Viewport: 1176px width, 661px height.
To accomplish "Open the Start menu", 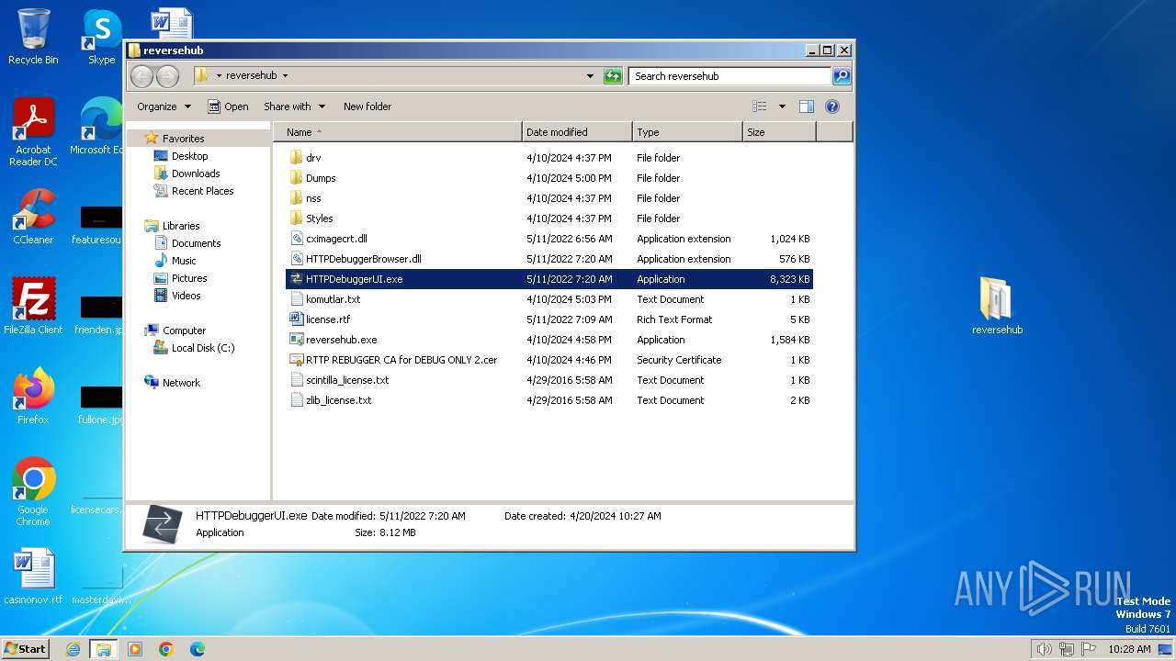I will (25, 648).
